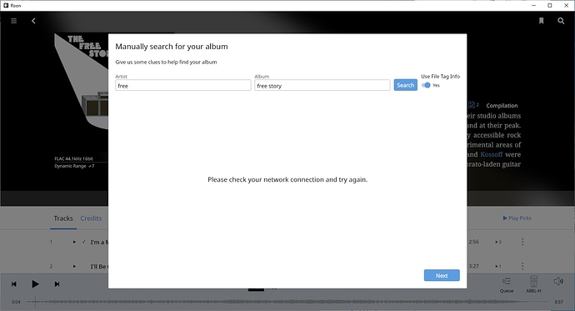Screen dimensions: 575x311
Task: Switch to the Credits tab
Action: click(x=91, y=218)
